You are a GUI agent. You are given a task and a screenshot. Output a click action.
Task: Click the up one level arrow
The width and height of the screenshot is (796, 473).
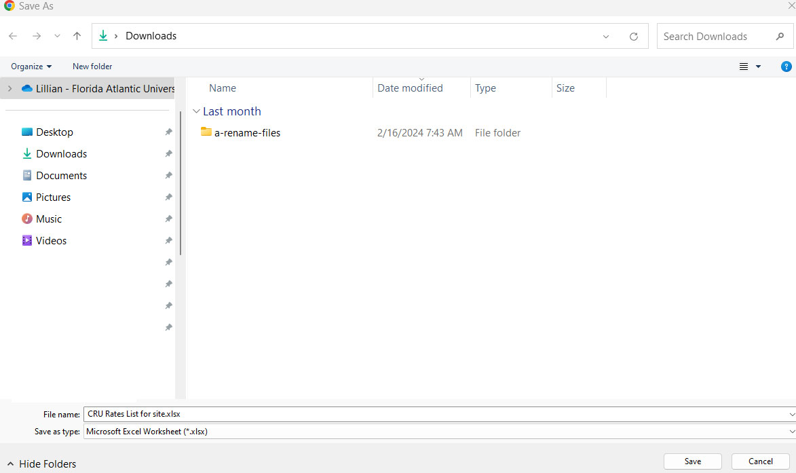(77, 36)
